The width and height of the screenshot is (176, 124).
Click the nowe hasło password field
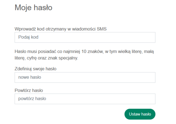click(x=85, y=77)
